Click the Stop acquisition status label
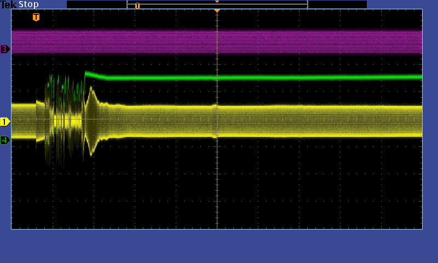This screenshot has width=438, height=263. coord(29,4)
